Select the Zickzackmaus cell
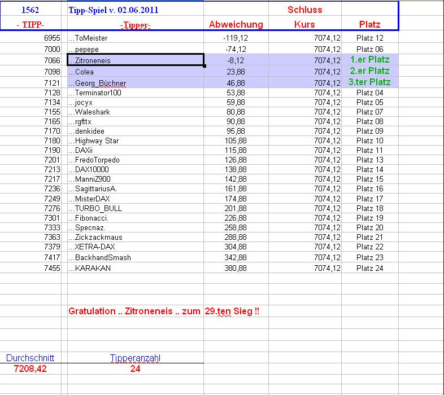This screenshot has height=395, width=444. (x=136, y=237)
